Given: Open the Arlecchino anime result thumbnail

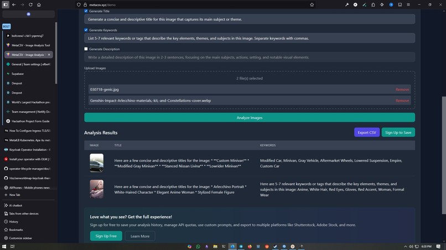Looking at the screenshot, I should pyautogui.click(x=97, y=189).
